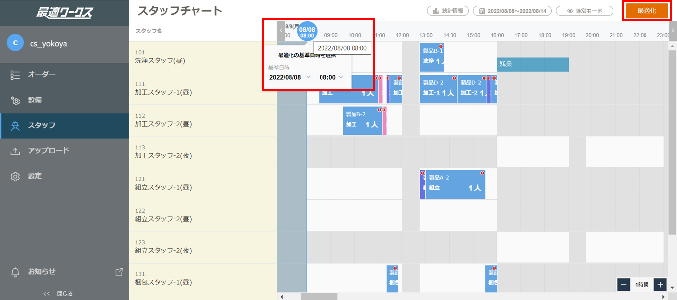Select the 製品B-2 加工 task block
Viewport: 677px width, 300px height.
[x=362, y=120]
